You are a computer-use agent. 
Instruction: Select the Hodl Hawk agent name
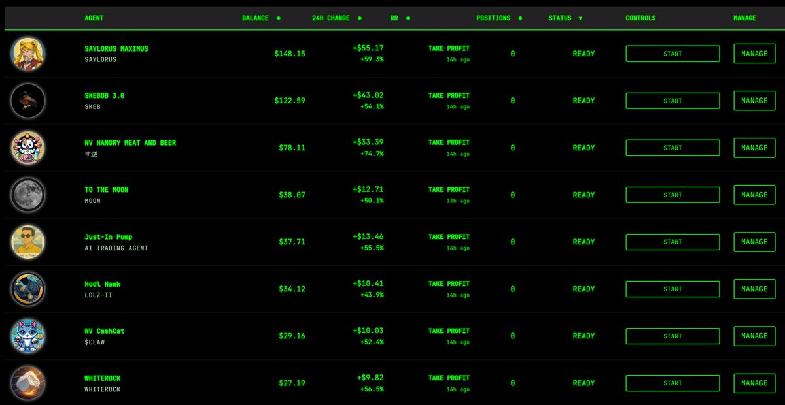pyautogui.click(x=103, y=284)
